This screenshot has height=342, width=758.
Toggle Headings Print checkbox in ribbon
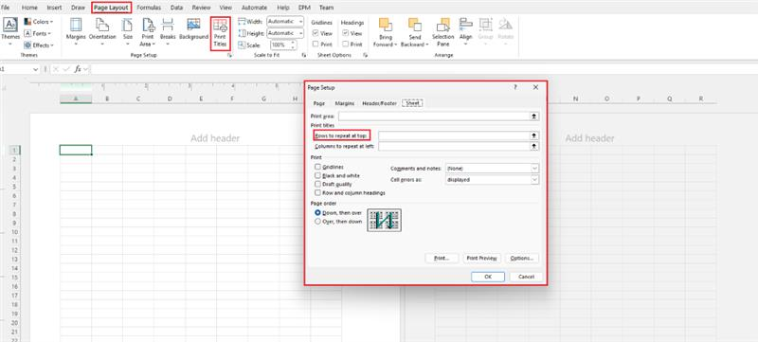coord(345,44)
